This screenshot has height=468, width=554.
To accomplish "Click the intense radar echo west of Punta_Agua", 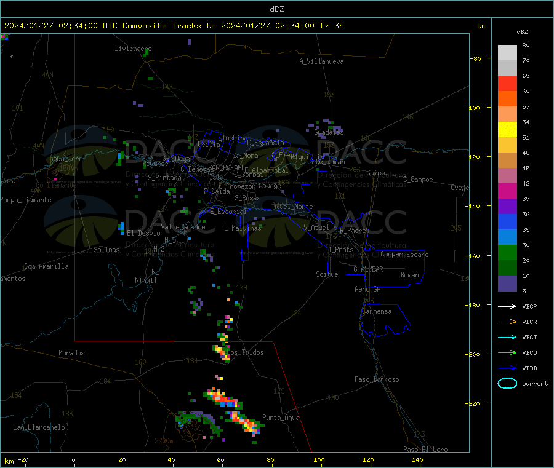I will (x=244, y=422).
